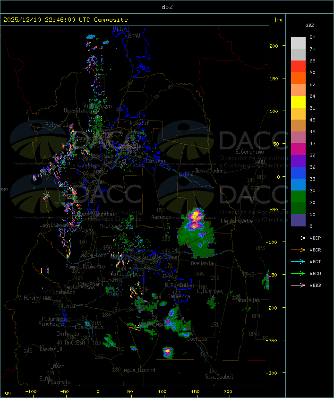Select the magenta 39-42 dBZ legend swatch
The height and width of the screenshot is (398, 334).
298,149
